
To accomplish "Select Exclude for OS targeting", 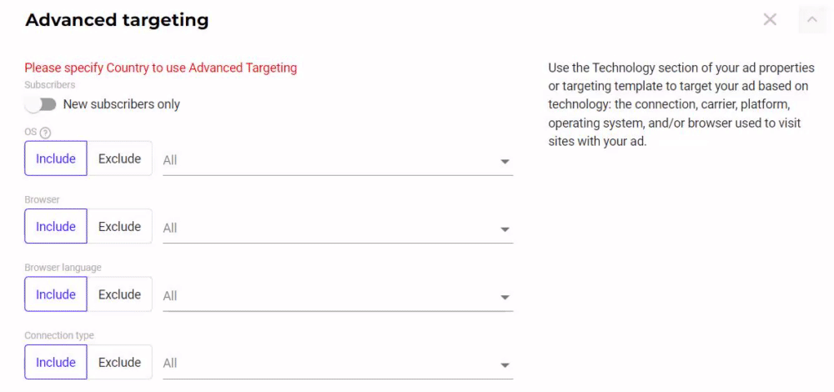I will click(x=119, y=158).
